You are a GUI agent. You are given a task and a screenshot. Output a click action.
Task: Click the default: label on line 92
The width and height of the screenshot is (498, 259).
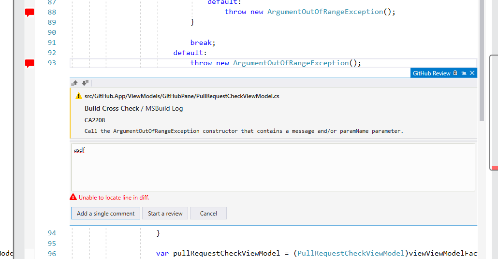click(190, 53)
